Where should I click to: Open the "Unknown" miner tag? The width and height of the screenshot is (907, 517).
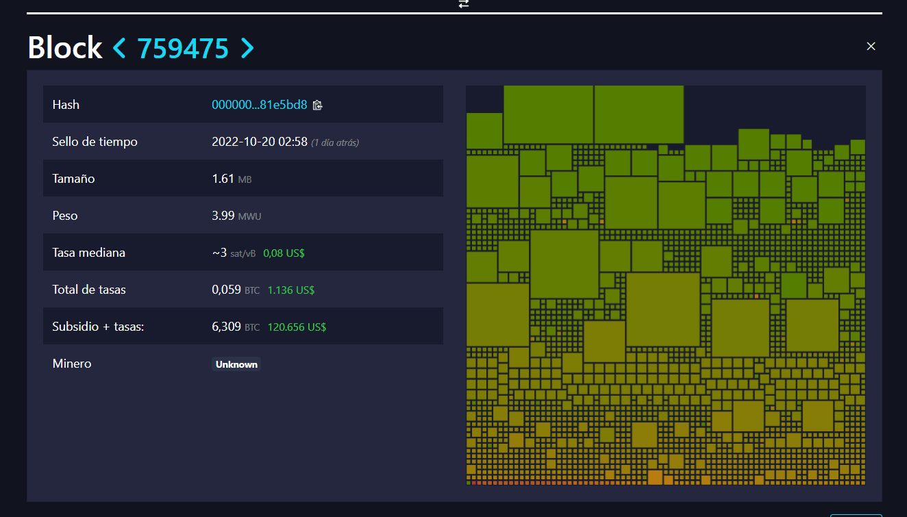point(236,364)
